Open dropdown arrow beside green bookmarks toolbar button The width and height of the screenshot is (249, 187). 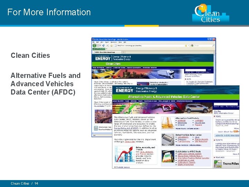pos(107,49)
